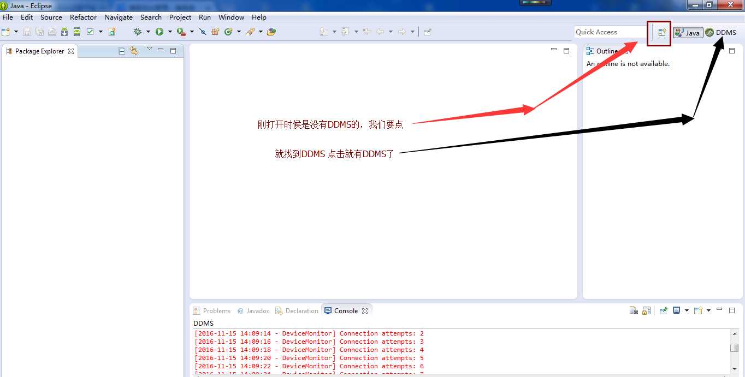The width and height of the screenshot is (745, 377).
Task: Close the Package Explorer view
Action: (71, 51)
